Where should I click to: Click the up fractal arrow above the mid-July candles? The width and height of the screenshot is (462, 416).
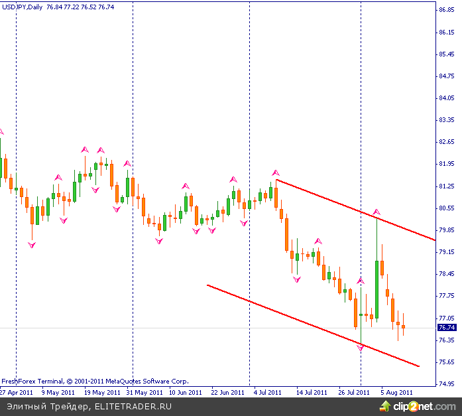point(318,241)
